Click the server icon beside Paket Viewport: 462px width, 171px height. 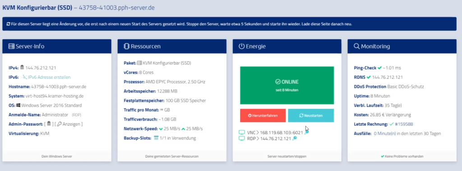[x=140, y=63]
